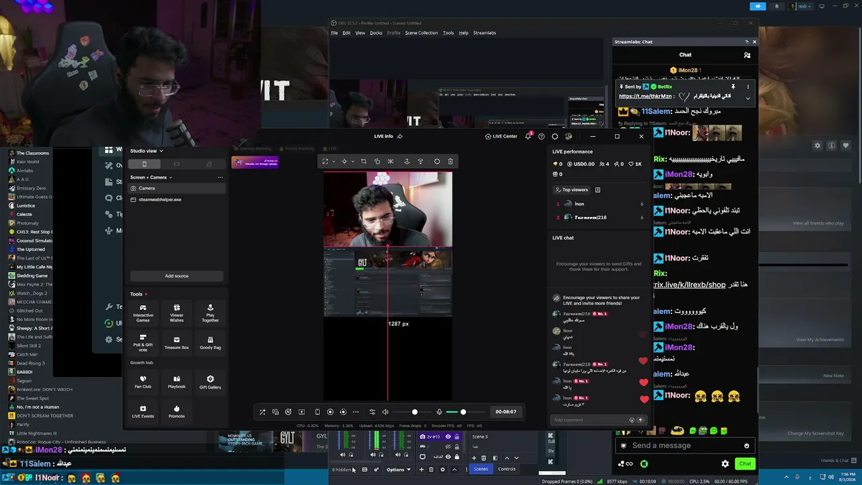The height and width of the screenshot is (485, 862).
Task: Open more options ellipsis in bottom toolbar
Action: tap(356, 412)
